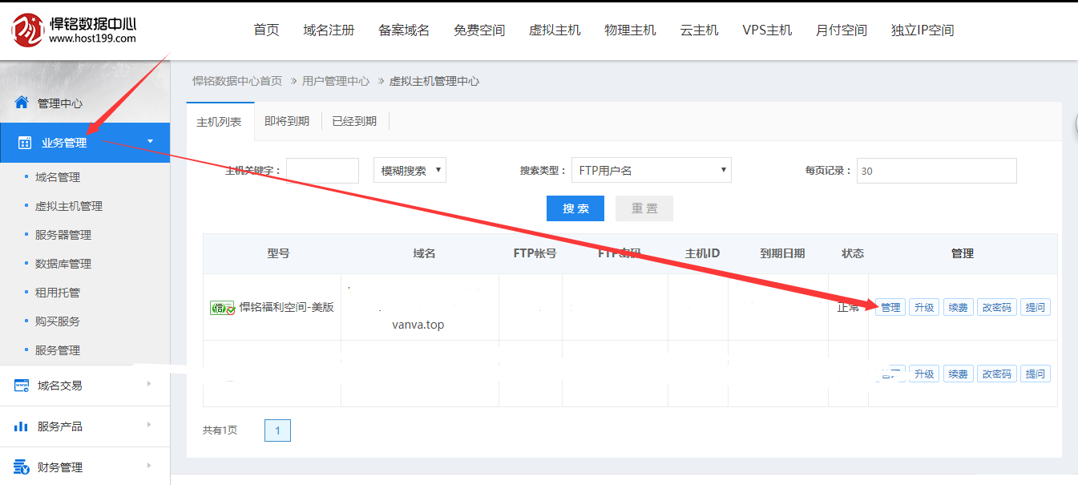Open 域名管理 in the sidebar

click(x=58, y=177)
